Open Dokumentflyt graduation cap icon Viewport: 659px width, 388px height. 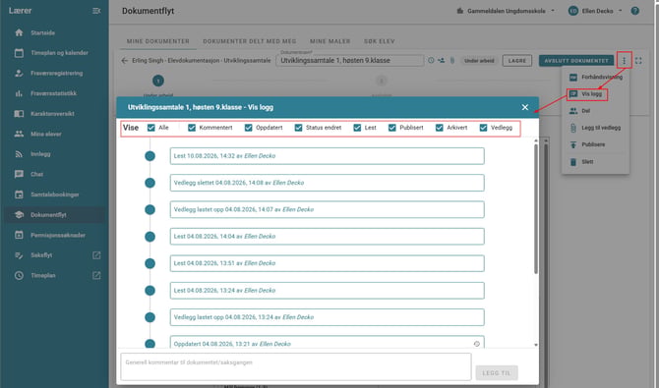[x=19, y=214]
